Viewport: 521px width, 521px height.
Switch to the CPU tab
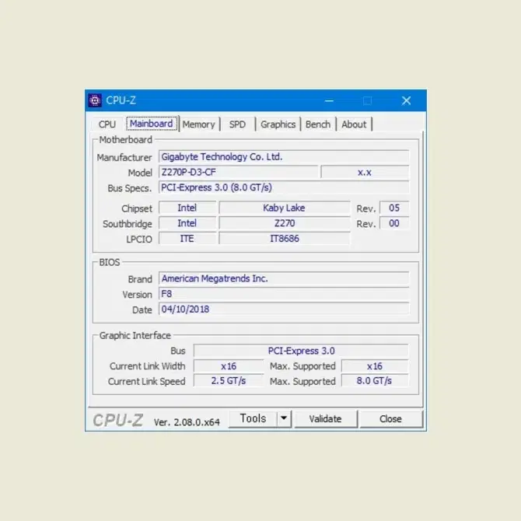point(107,124)
